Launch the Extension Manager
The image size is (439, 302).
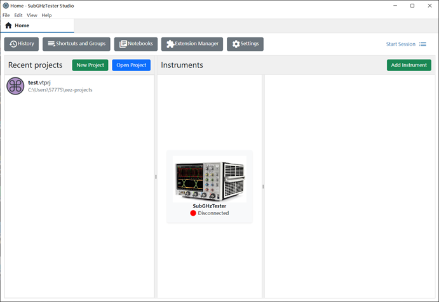point(192,44)
